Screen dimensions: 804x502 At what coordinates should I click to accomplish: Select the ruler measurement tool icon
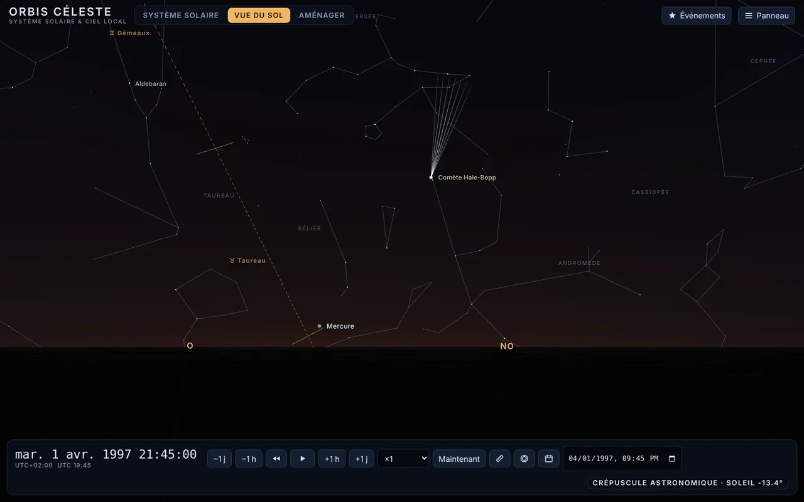coord(499,459)
